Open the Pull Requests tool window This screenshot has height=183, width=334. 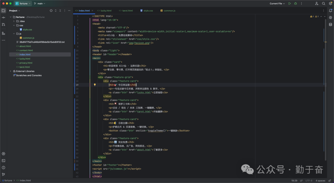[3, 25]
